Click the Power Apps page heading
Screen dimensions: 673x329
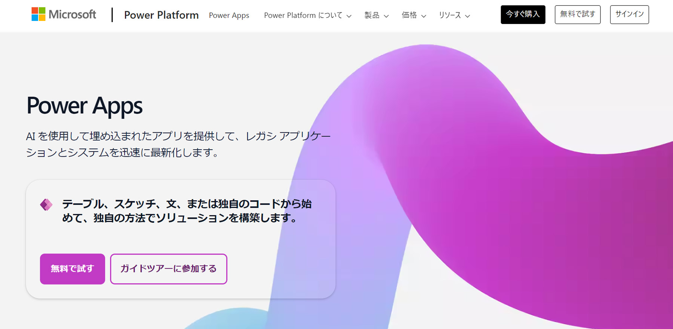84,106
